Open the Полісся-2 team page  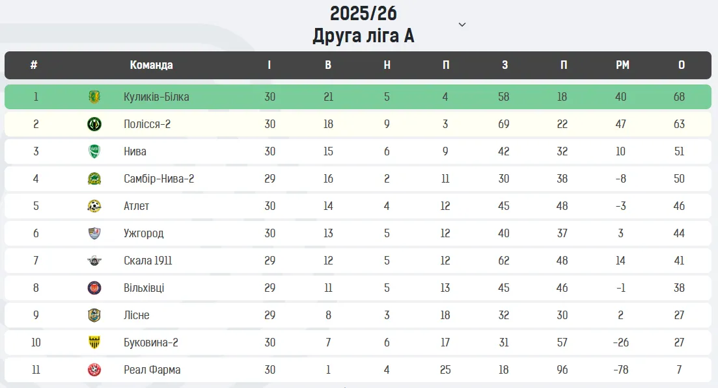click(x=147, y=124)
